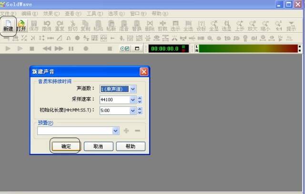Open the 效果(C) menu
Viewport: 305px width, 194px height.
pos(51,14)
